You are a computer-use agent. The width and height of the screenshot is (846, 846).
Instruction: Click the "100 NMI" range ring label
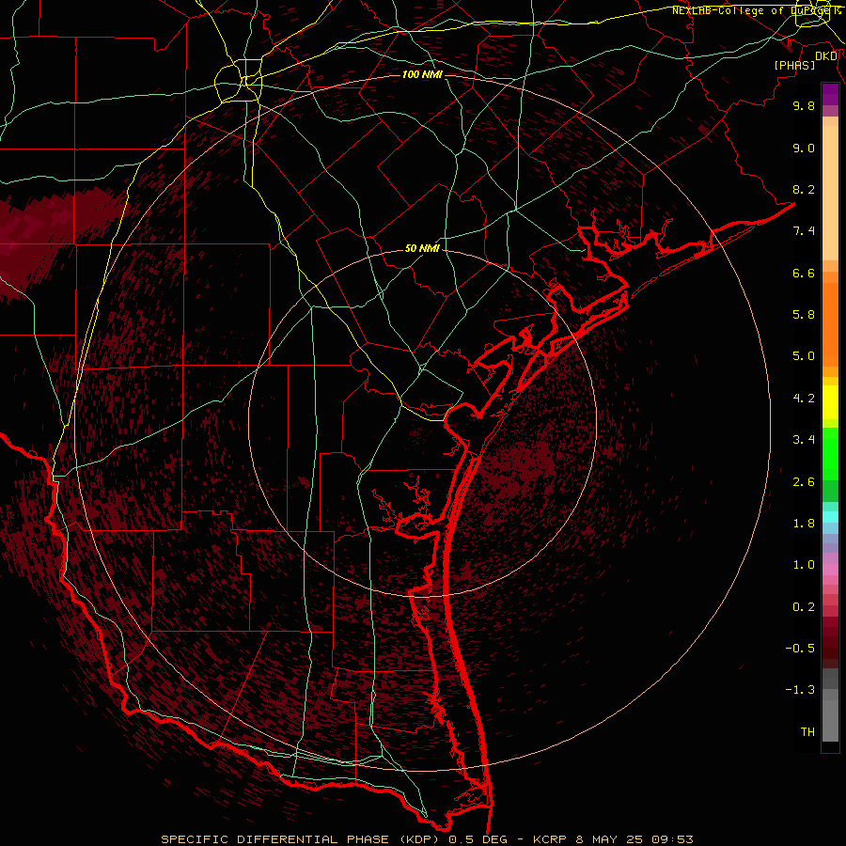pyautogui.click(x=422, y=74)
